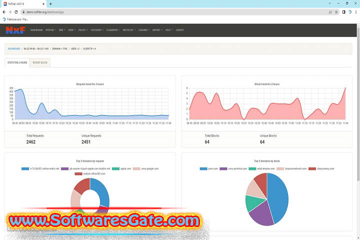The height and width of the screenshot is (240, 360).
Task: Click the Total Blocks label
Action: pos(212,135)
